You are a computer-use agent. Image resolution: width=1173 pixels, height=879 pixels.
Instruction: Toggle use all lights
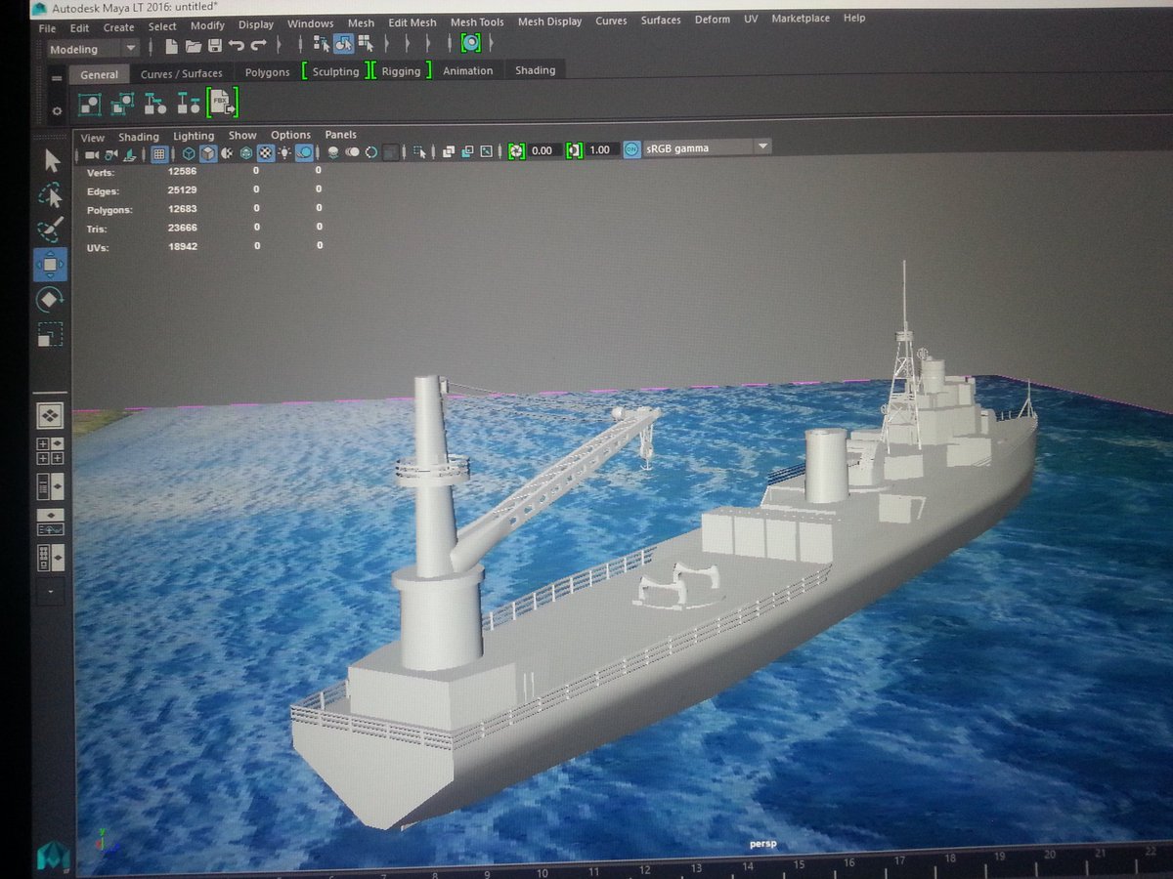[283, 153]
